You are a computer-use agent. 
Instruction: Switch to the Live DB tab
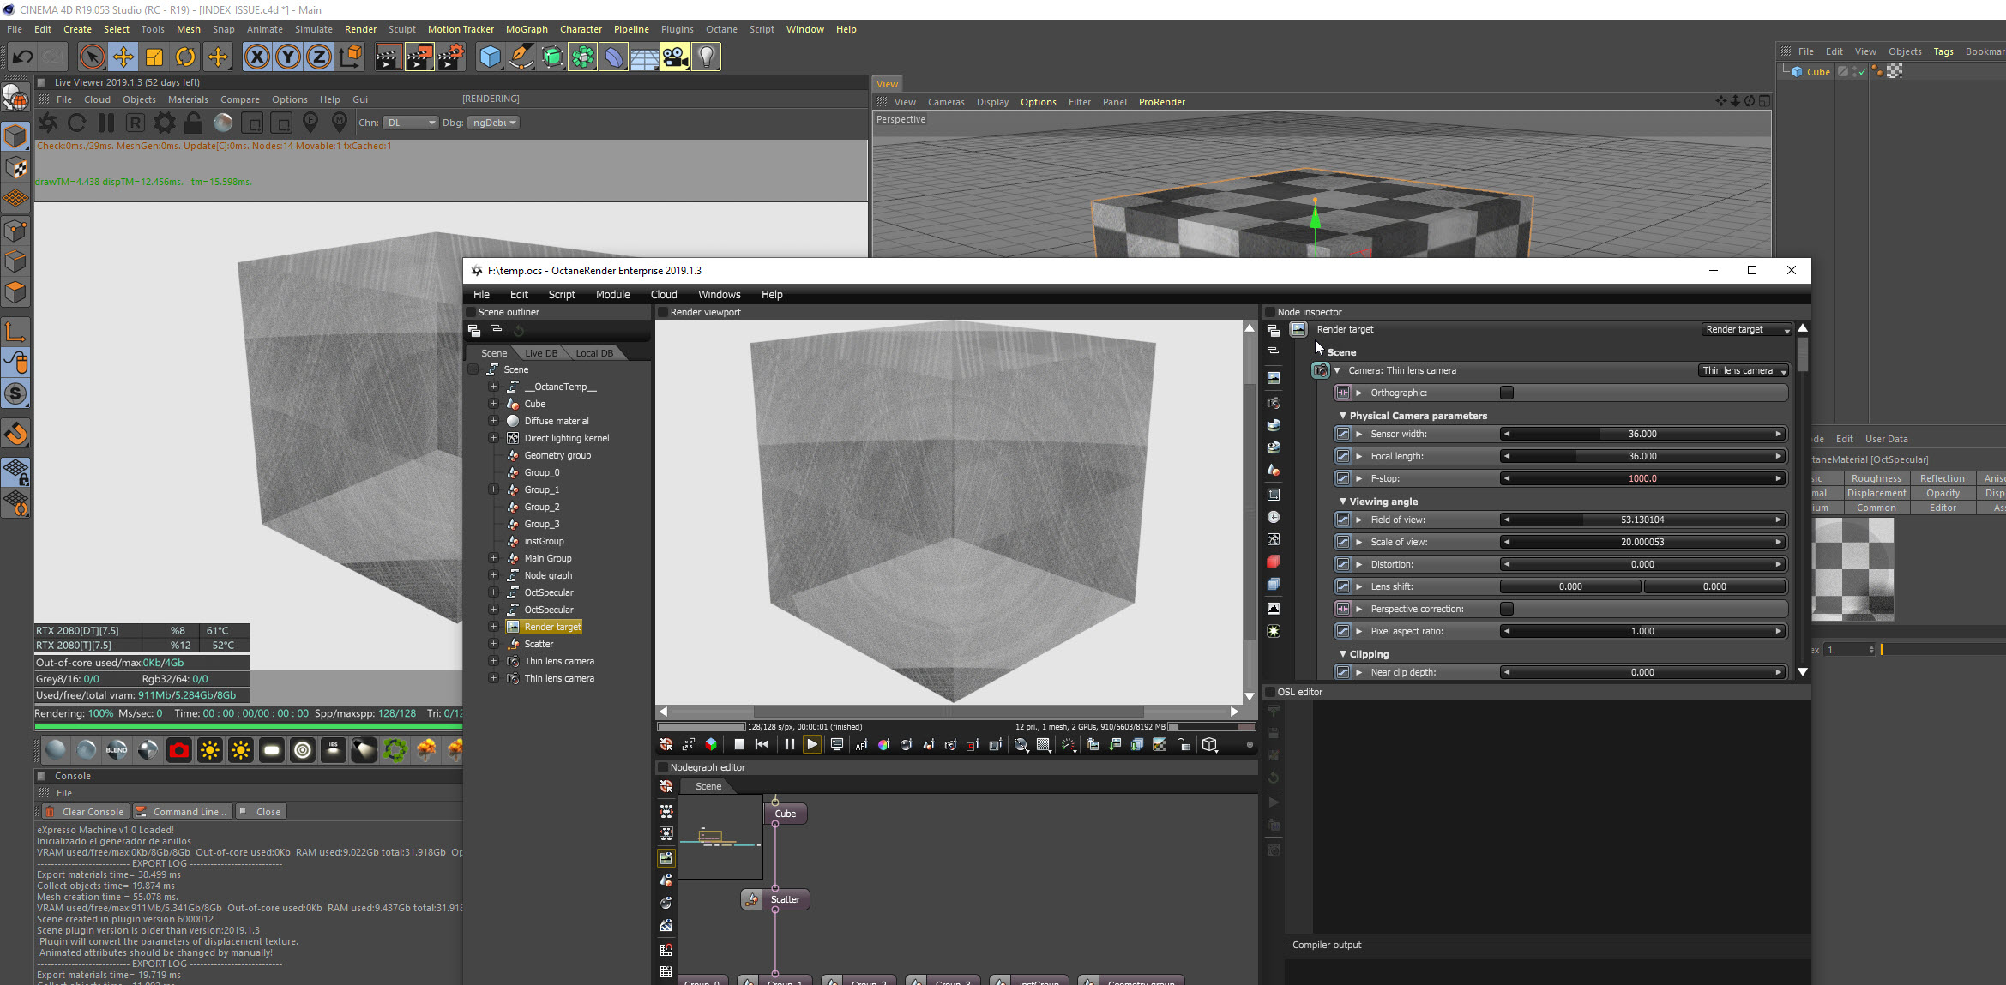(540, 353)
